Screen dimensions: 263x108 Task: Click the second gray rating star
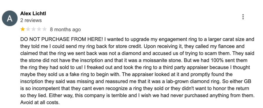28,29
